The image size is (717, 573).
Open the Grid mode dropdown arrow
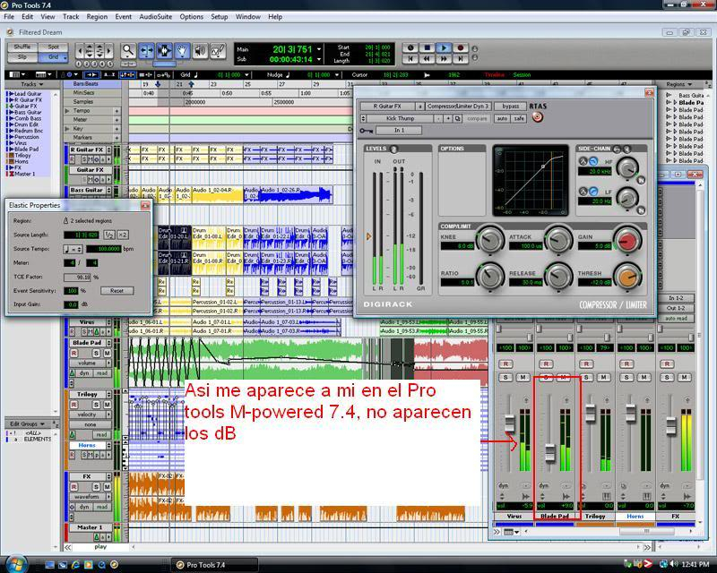tap(65, 57)
